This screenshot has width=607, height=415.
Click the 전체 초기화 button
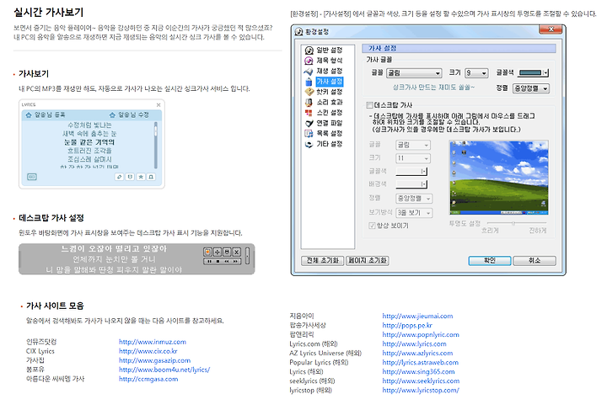click(322, 261)
